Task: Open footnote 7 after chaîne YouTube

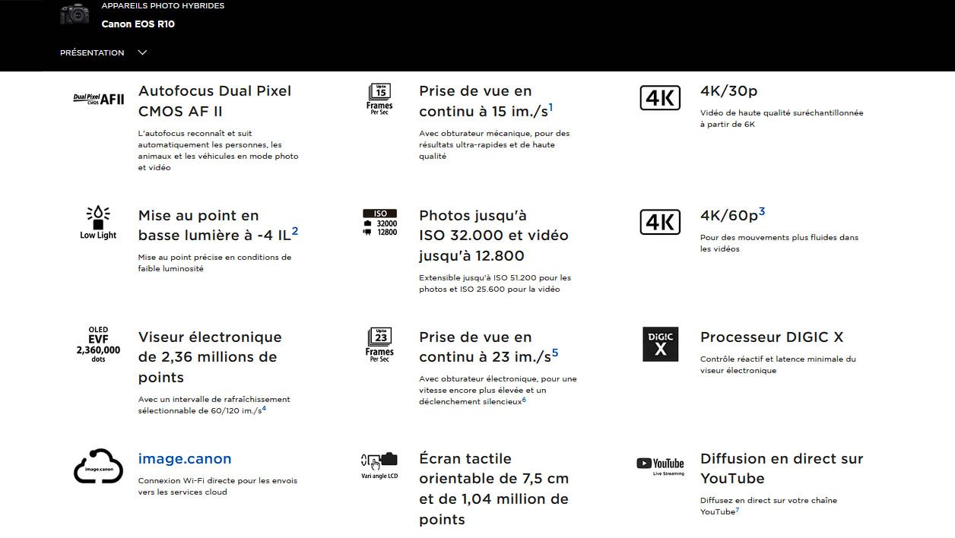Action: 738,510
